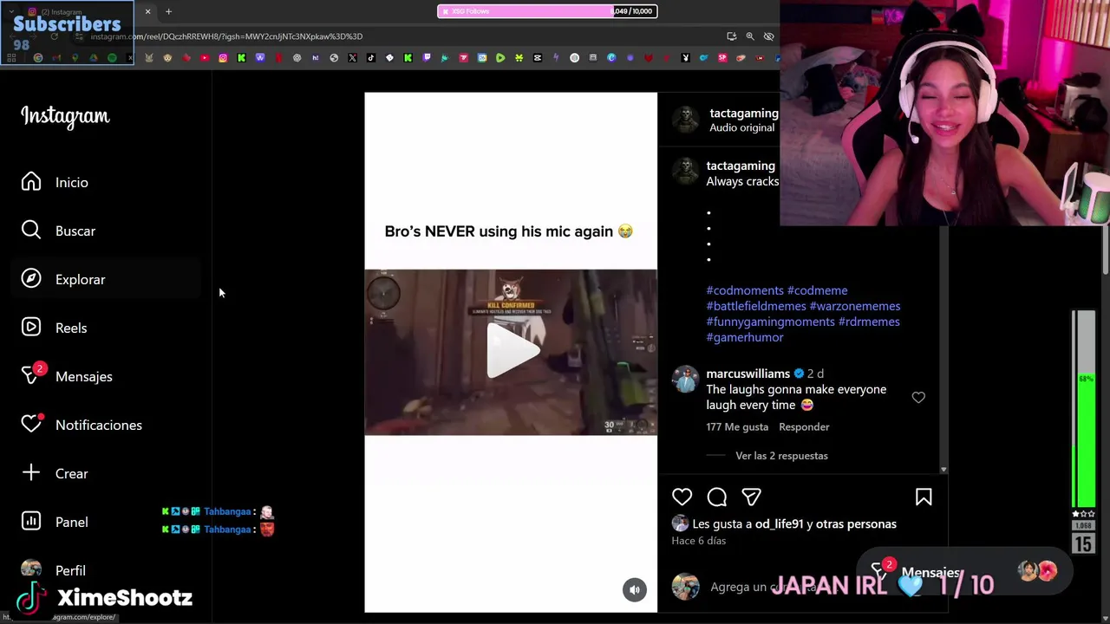Open Google bookmark in bookmarks bar
1110x624 pixels.
click(38, 58)
